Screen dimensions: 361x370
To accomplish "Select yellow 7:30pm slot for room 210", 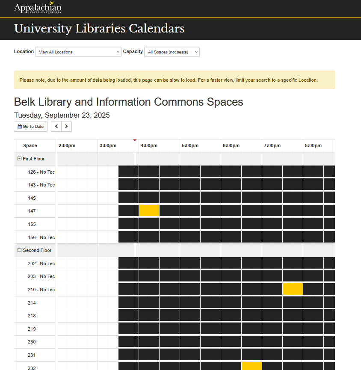I will [293, 289].
